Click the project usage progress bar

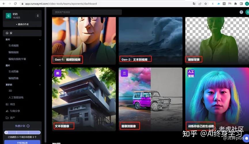tap(22, 133)
